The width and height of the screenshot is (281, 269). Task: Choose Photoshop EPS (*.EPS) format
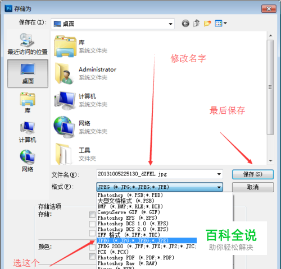coord(127,218)
